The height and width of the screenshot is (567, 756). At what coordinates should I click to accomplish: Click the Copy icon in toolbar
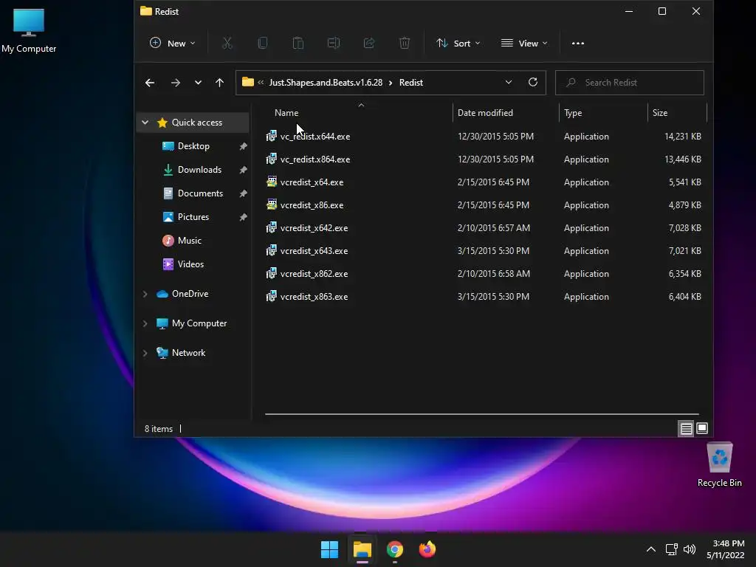(x=263, y=44)
